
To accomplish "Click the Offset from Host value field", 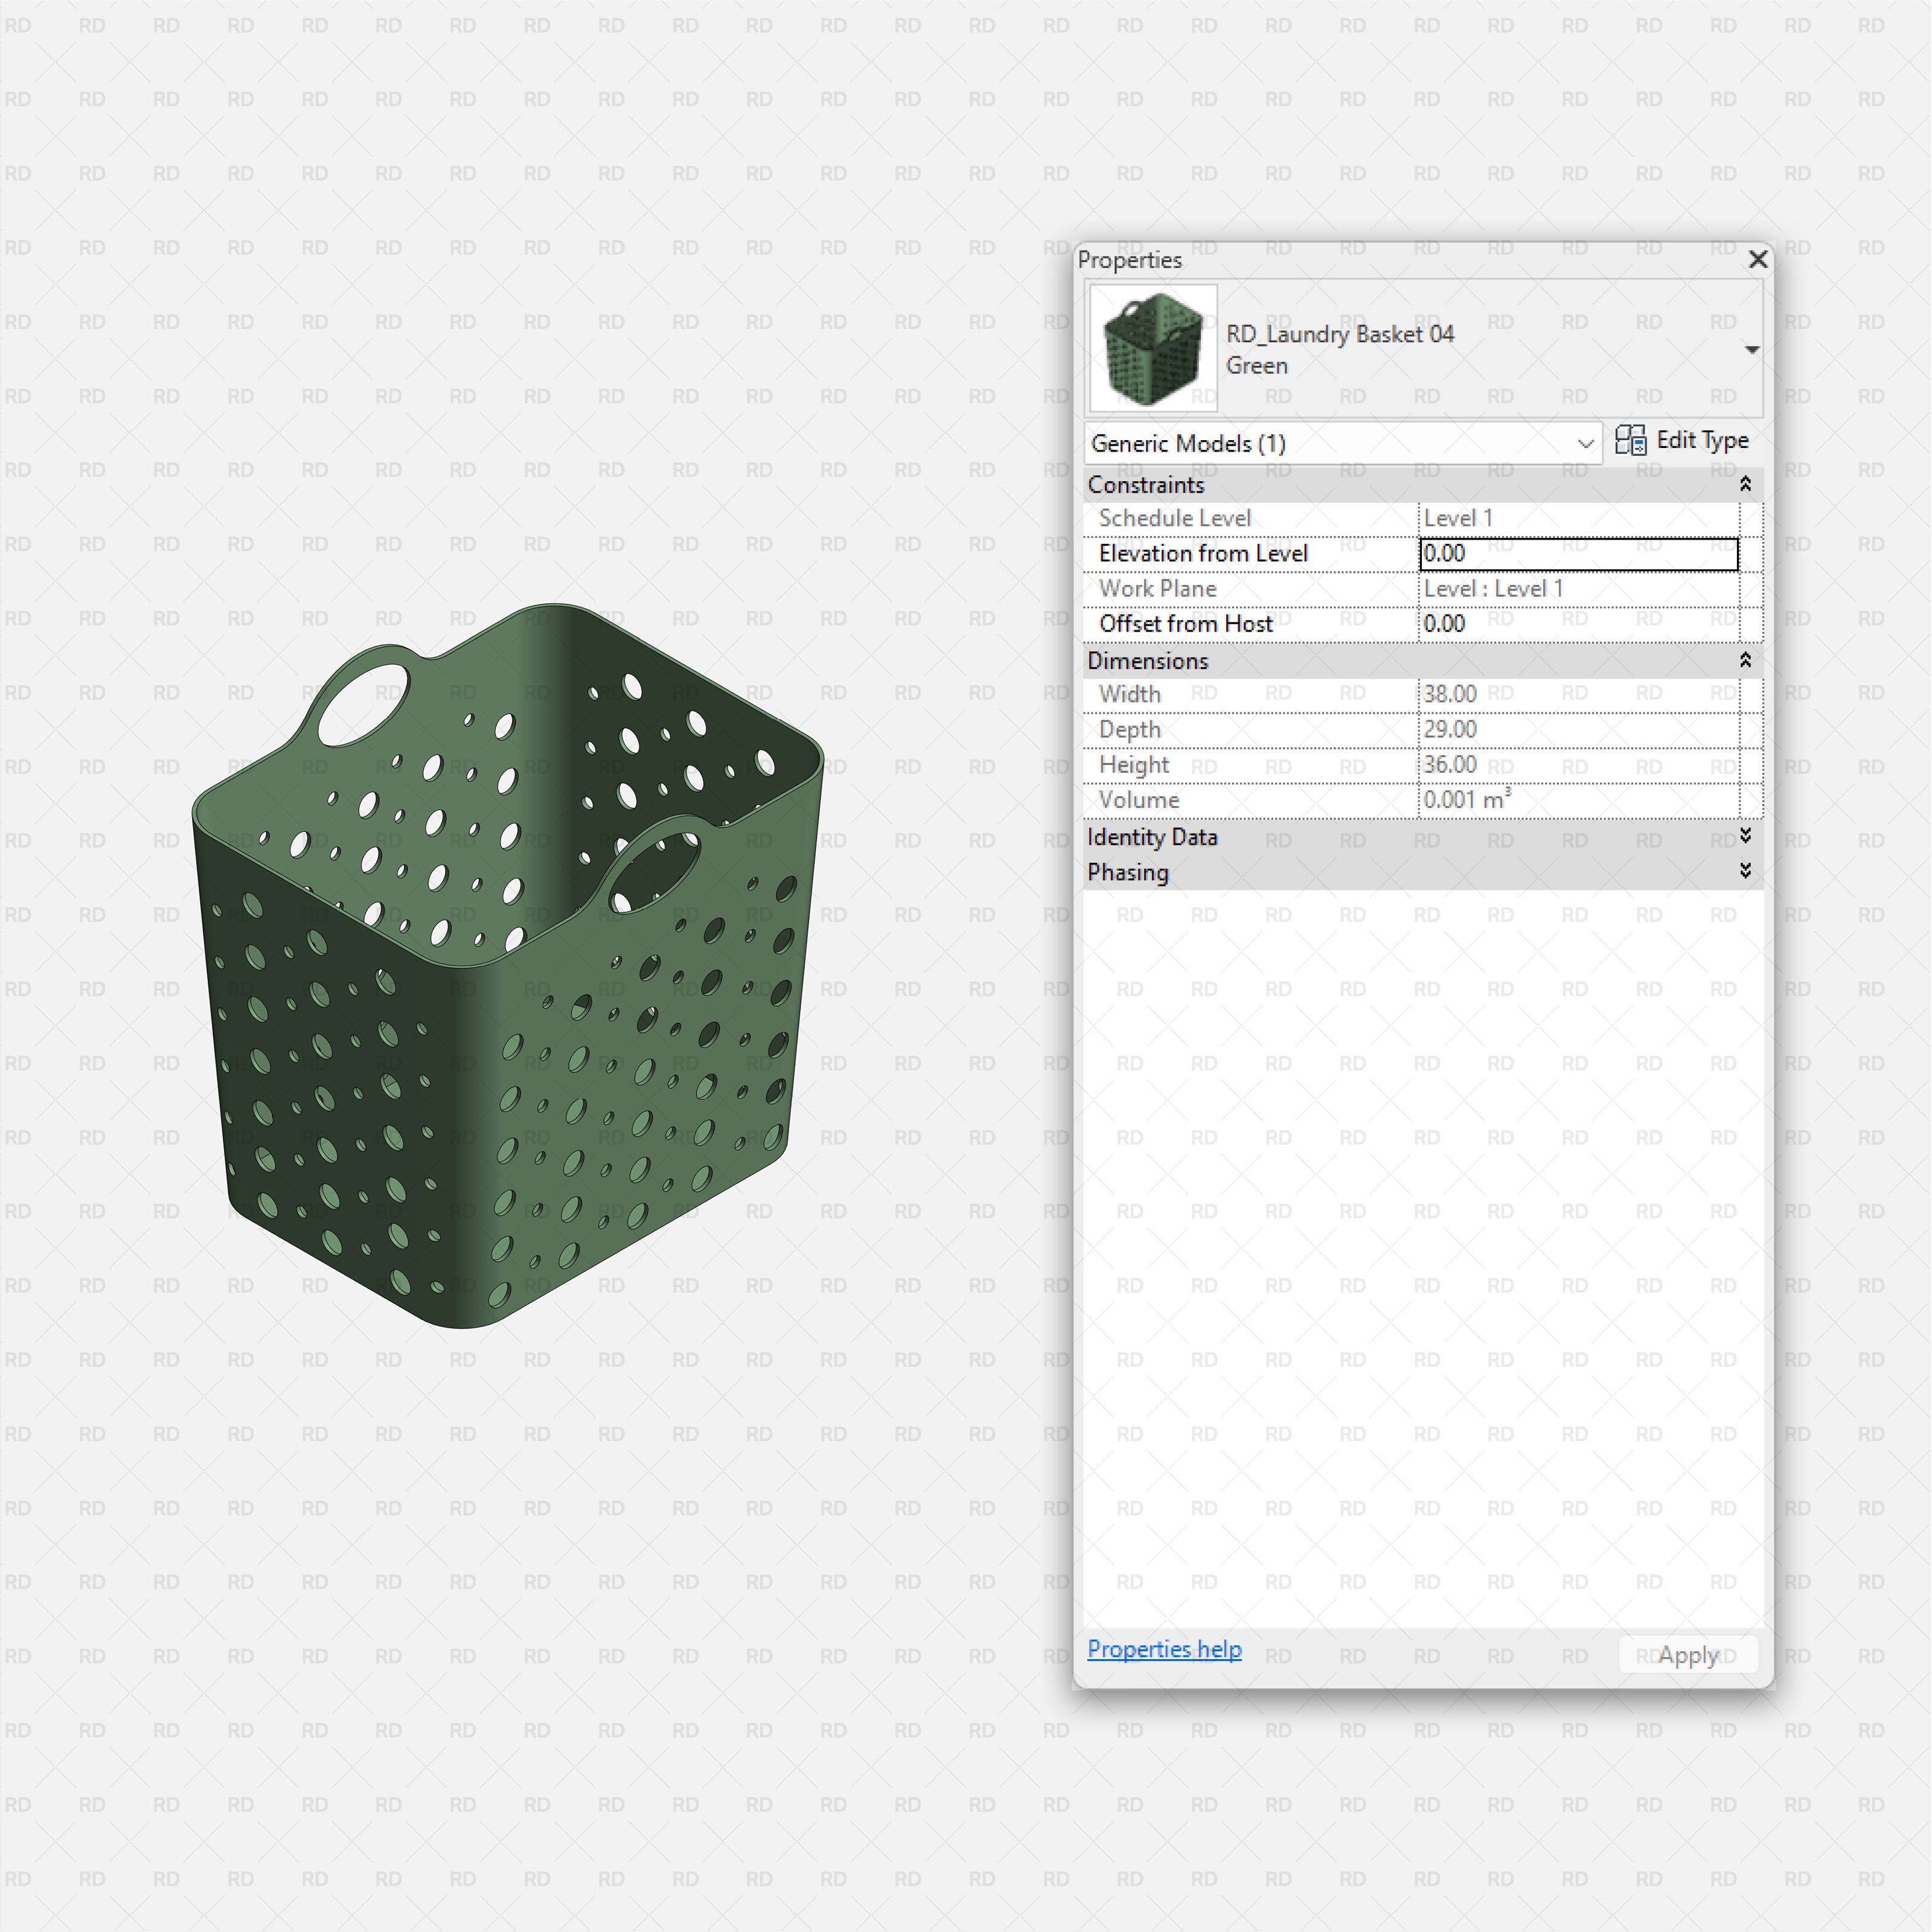I will click(1578, 622).
